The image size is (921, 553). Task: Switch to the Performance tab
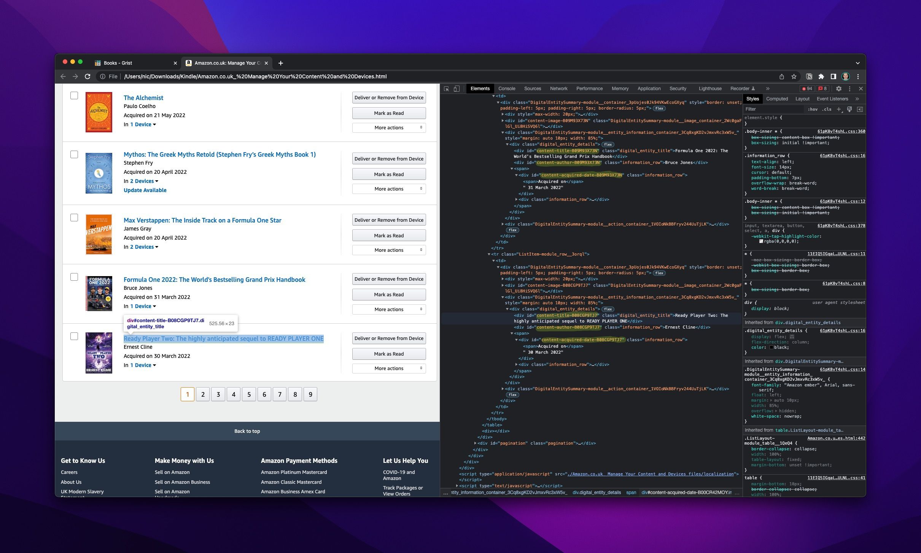pos(589,89)
